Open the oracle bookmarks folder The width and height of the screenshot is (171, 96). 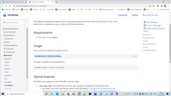88,10
